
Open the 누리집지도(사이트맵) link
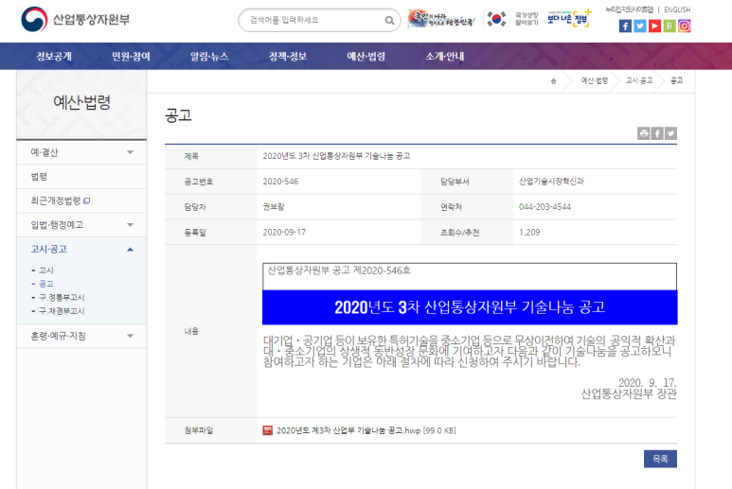[630, 9]
